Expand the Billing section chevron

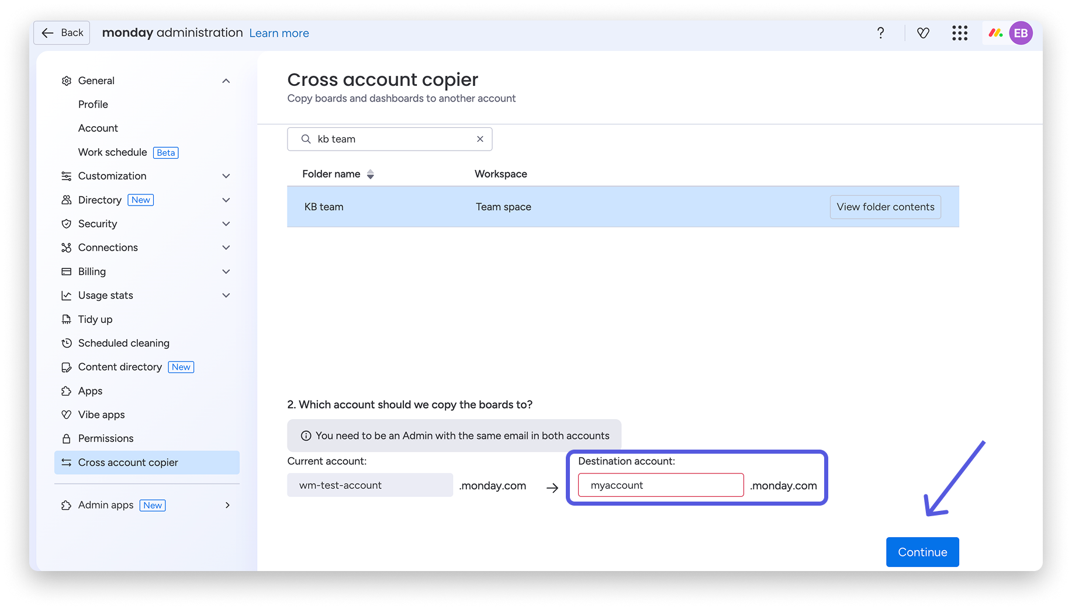point(226,272)
